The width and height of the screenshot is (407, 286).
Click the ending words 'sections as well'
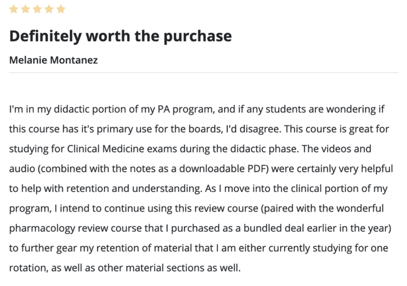click(203, 268)
